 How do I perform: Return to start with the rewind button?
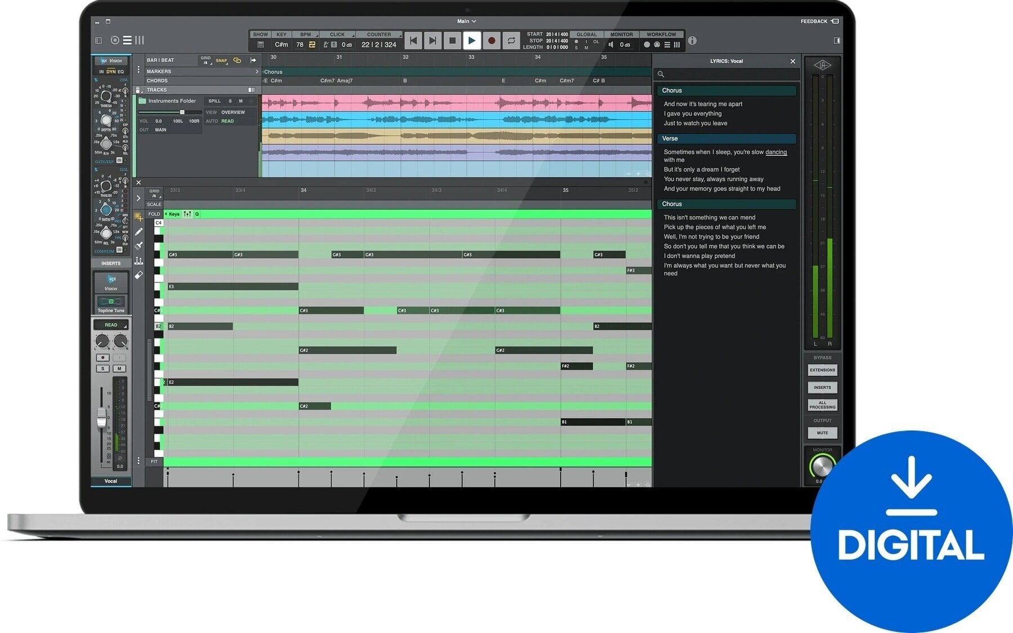coord(413,41)
